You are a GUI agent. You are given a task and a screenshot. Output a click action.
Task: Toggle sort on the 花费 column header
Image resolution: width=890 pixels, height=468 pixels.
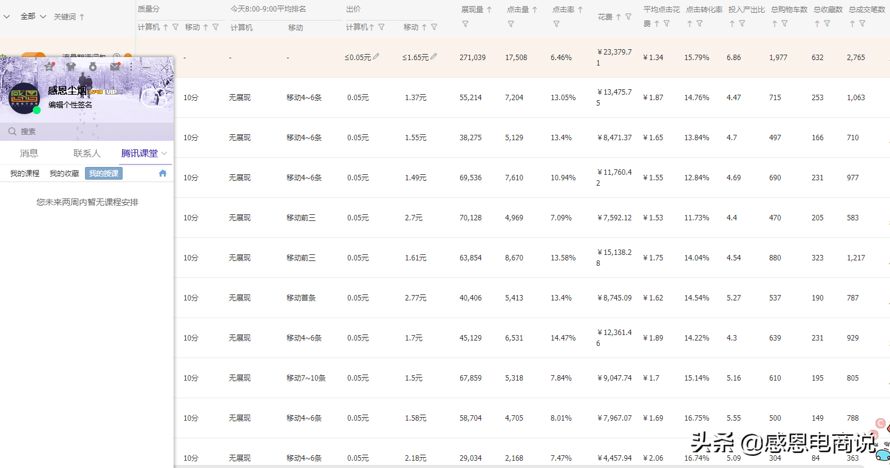click(x=619, y=18)
